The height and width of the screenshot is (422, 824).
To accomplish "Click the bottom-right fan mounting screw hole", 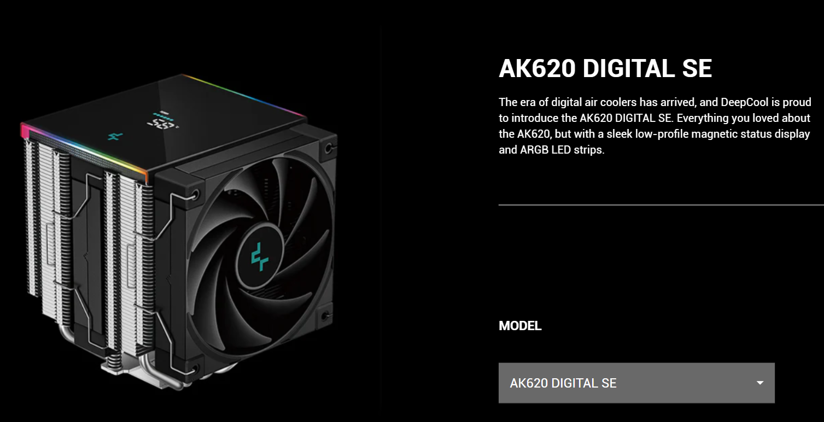I will click(x=325, y=315).
